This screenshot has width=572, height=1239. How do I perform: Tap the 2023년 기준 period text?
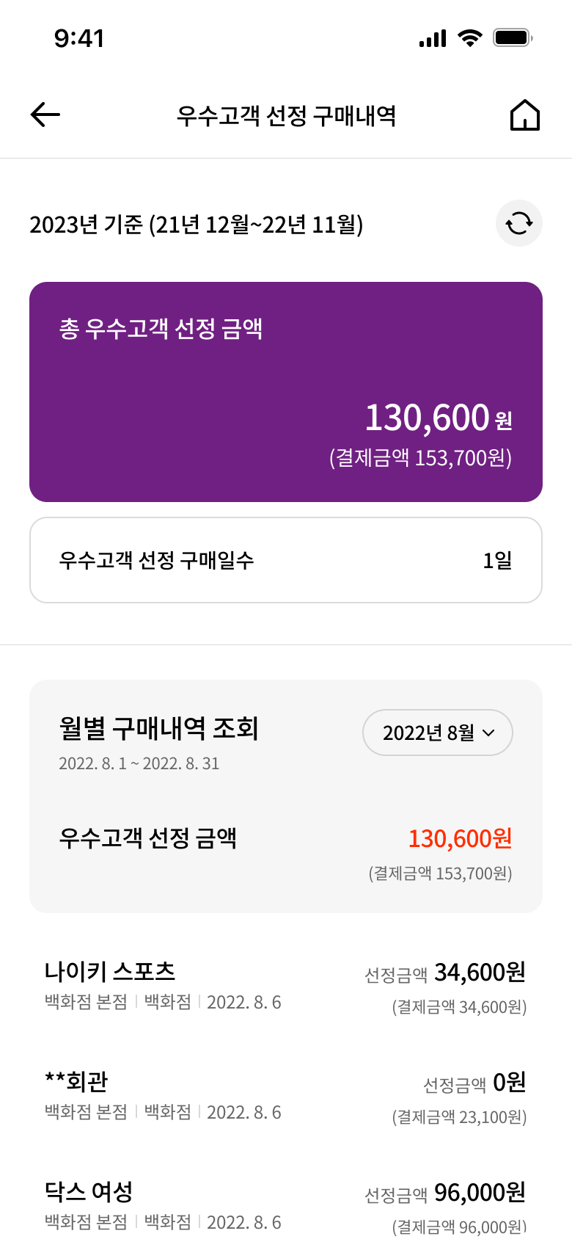coord(196,224)
